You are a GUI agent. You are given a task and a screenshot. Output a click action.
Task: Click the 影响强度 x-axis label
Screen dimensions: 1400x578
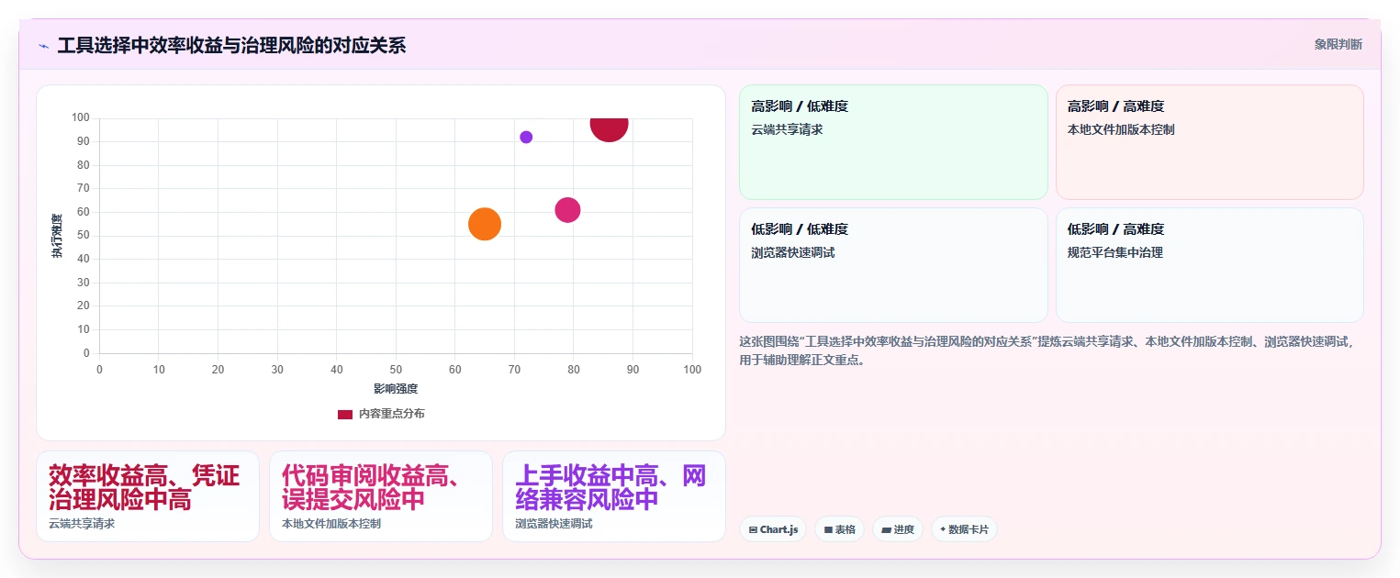396,389
